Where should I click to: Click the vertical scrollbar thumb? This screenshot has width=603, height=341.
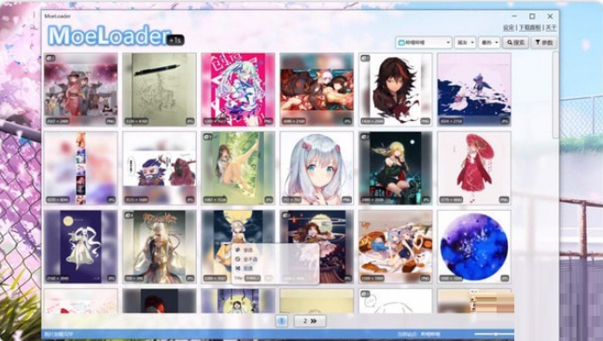point(555,95)
